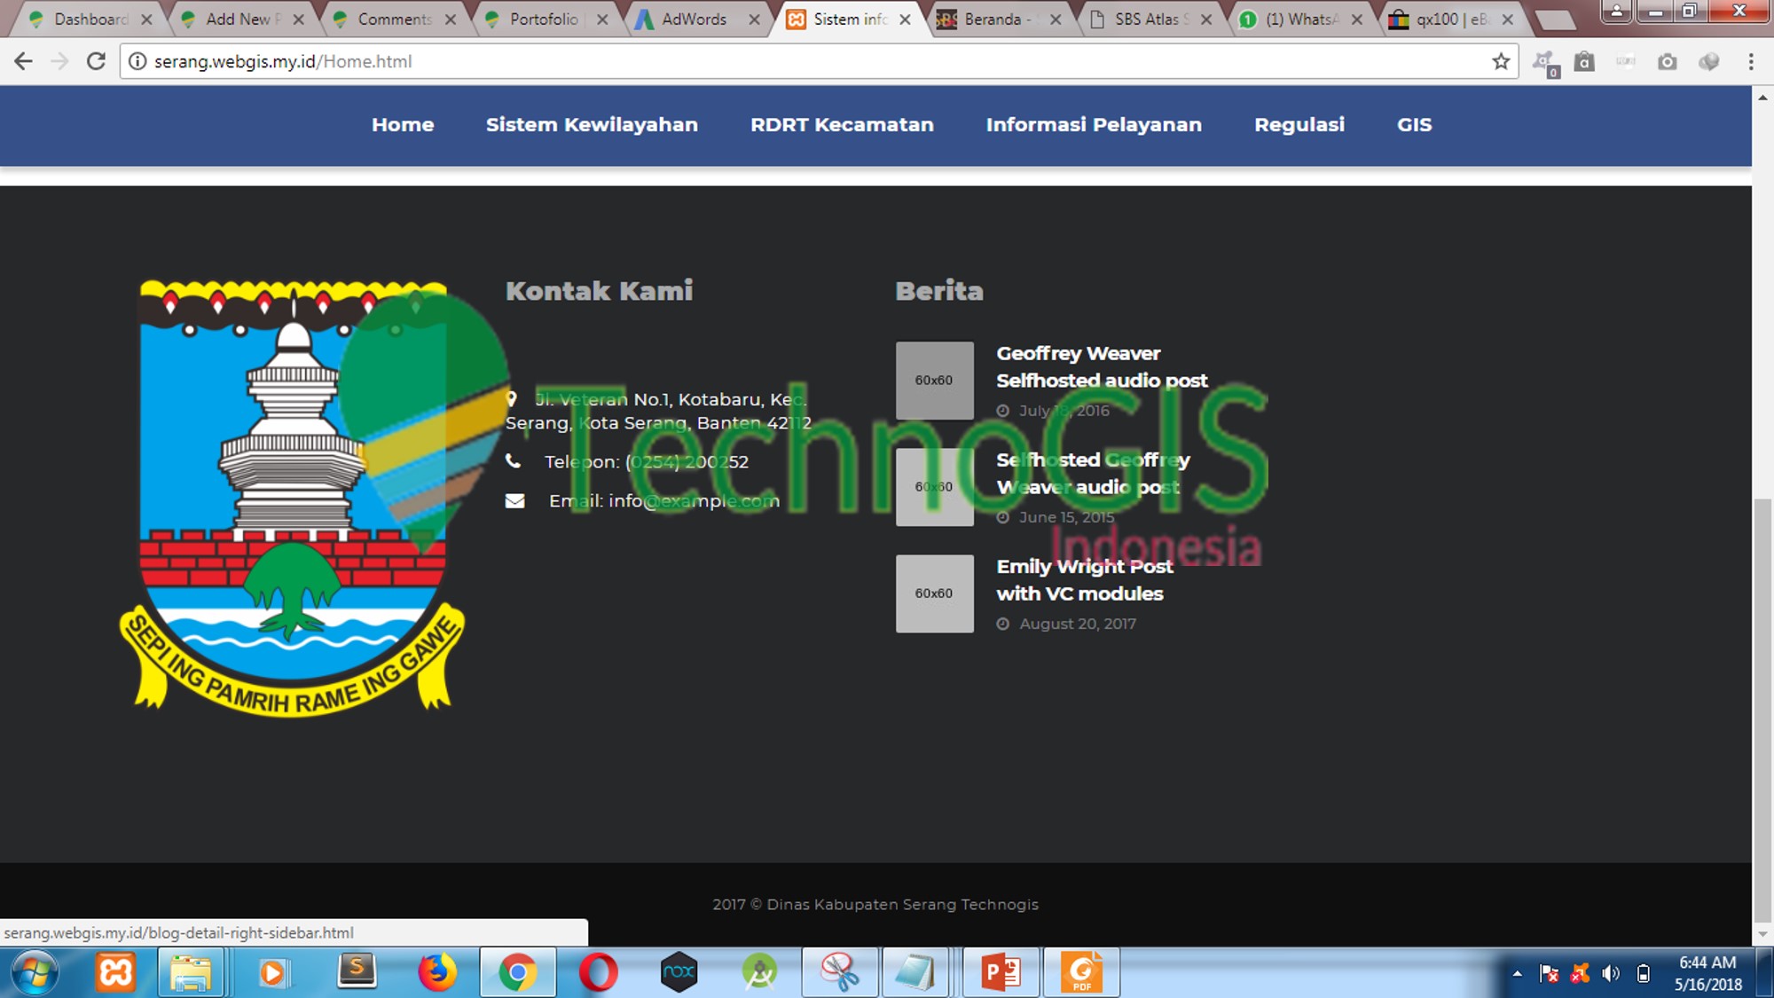The height and width of the screenshot is (998, 1774).
Task: Open Opera browser from the taskbar
Action: tap(599, 973)
